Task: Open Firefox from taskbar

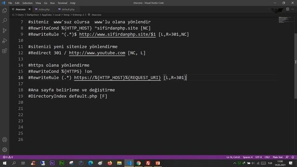Action: pos(110,163)
